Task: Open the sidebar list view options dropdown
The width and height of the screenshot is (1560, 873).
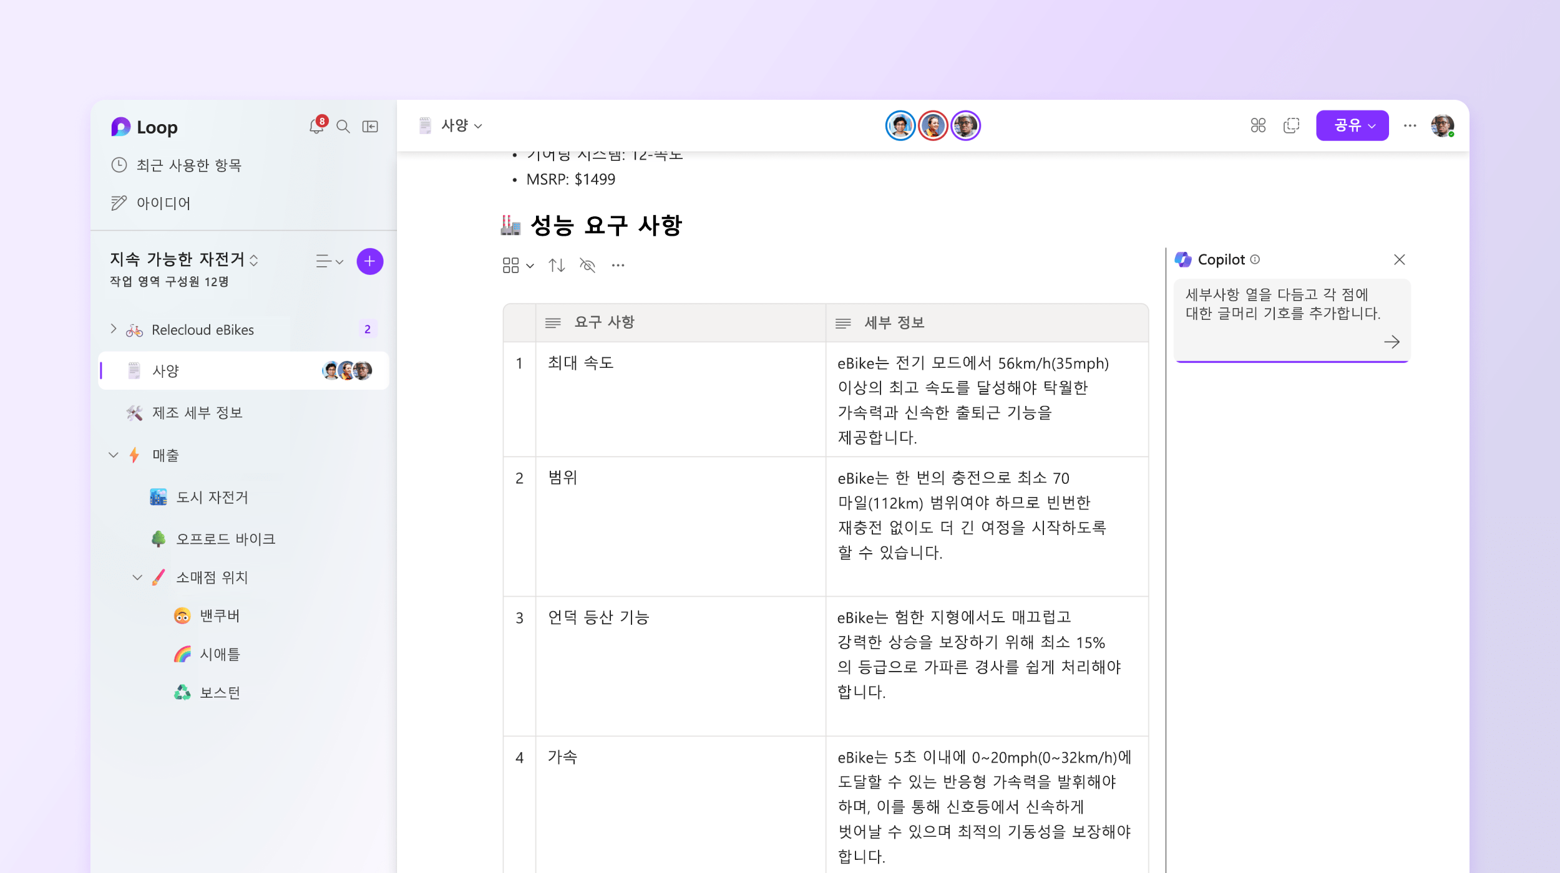Action: 329,261
